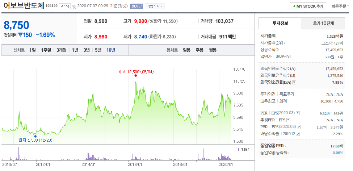This screenshot has width=353, height=171.
Task: Open the help icon beside PER EPS(2020.03)
Action: point(298,113)
